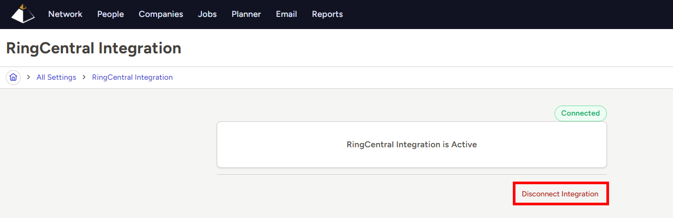Switch to the Planner page
This screenshot has height=218, width=673.
[246, 14]
